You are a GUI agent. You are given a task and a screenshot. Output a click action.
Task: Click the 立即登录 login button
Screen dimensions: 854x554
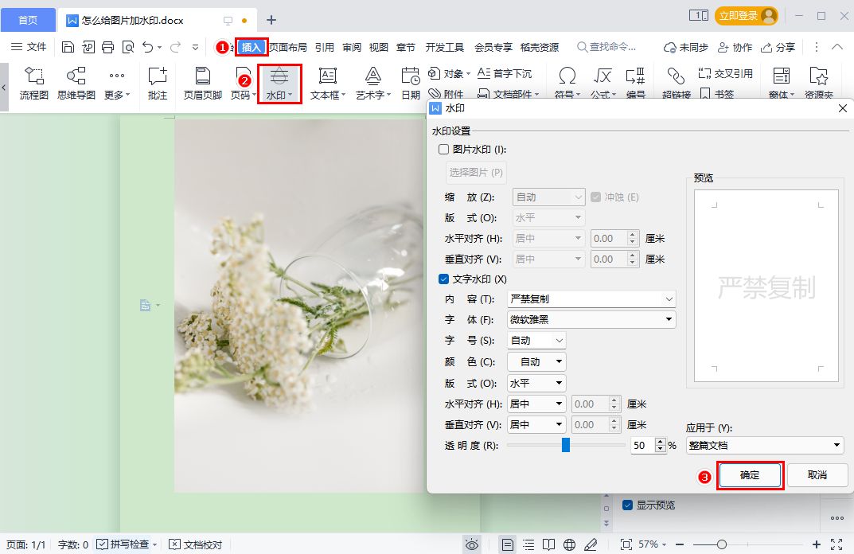747,16
